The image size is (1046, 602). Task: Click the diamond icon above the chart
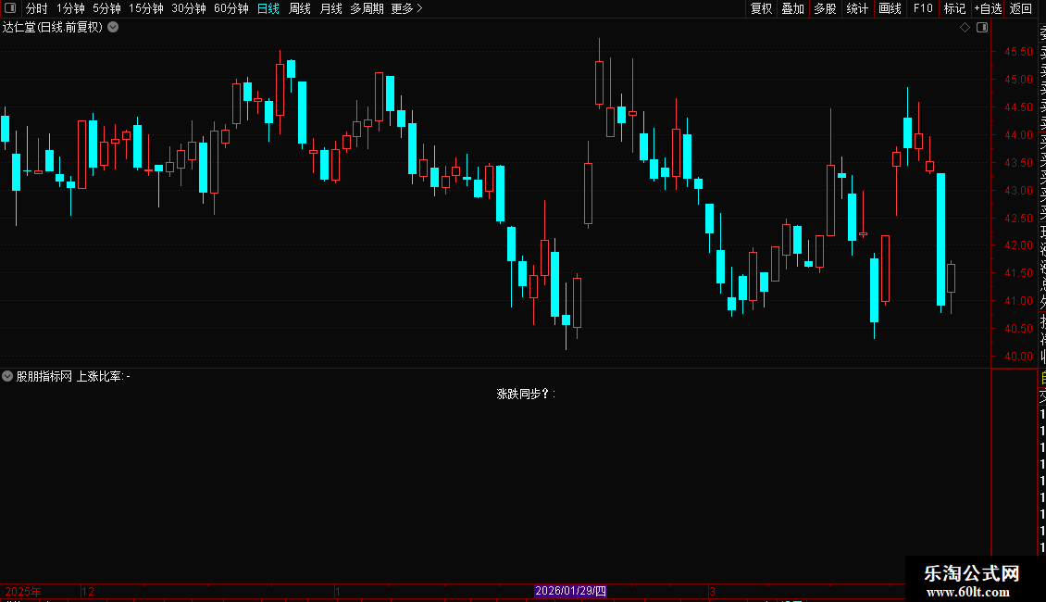point(965,28)
